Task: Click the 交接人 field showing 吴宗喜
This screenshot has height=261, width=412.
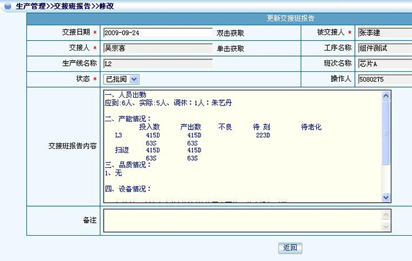Action: tap(157, 48)
